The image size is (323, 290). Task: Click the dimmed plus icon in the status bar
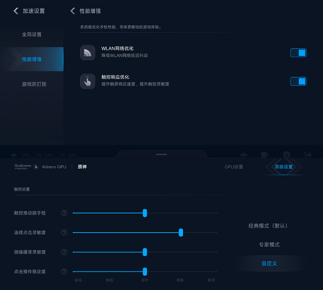[x=244, y=155]
